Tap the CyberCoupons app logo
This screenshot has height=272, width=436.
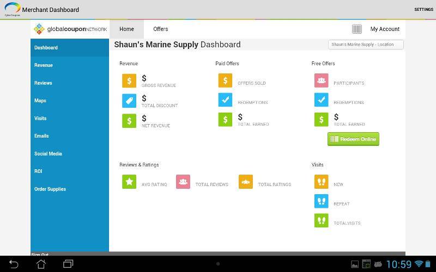point(13,9)
